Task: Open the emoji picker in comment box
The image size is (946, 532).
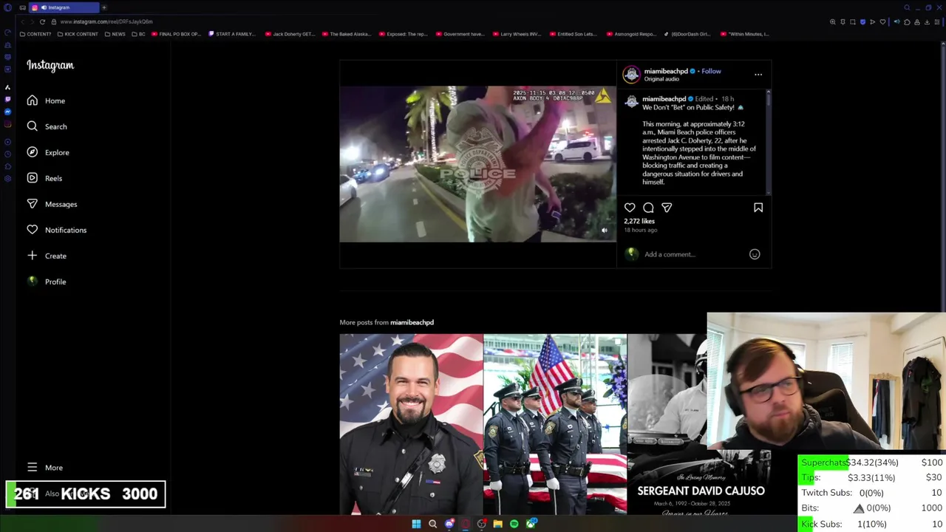Action: (755, 254)
